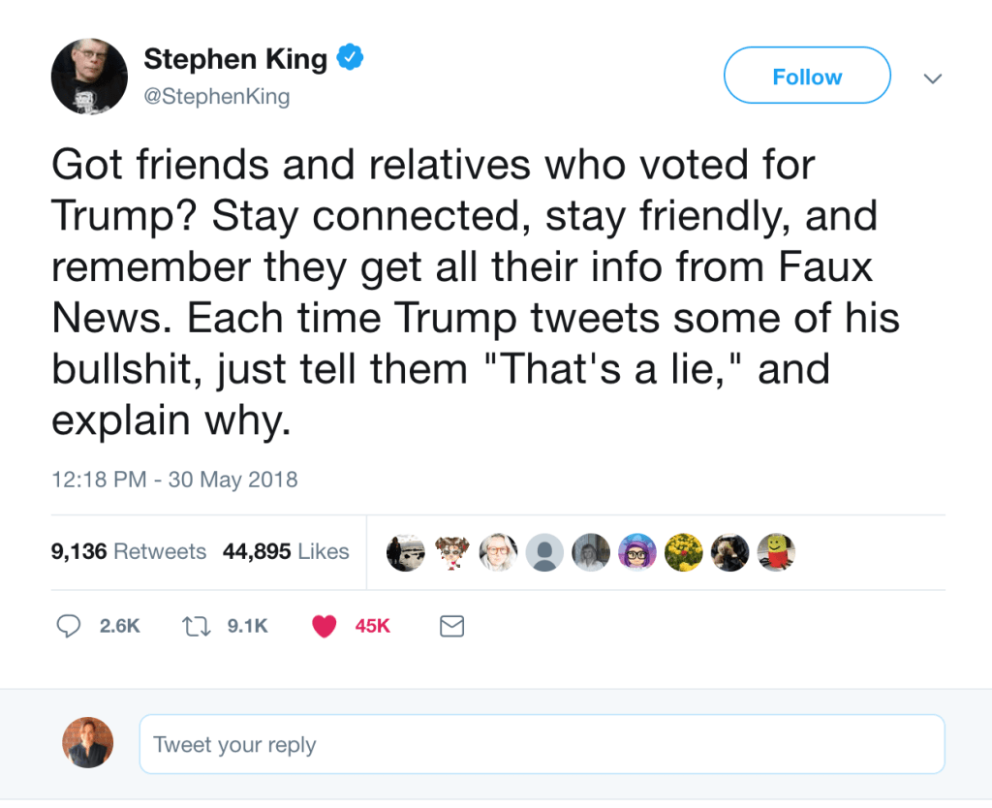Open Stephen King's profile picture
992x808 pixels.
(89, 77)
